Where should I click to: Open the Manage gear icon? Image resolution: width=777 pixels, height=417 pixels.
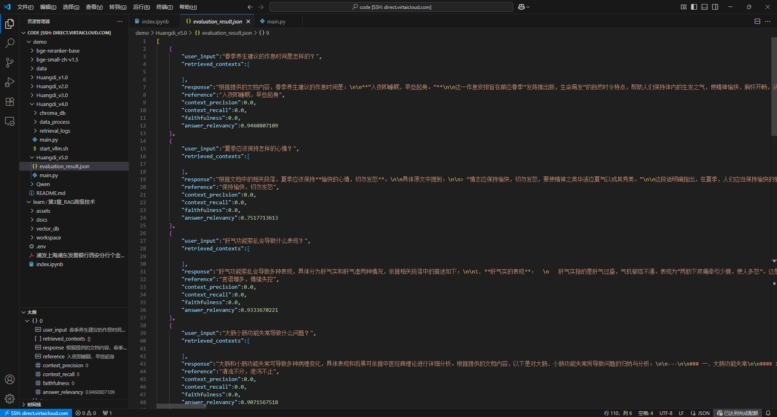10,399
